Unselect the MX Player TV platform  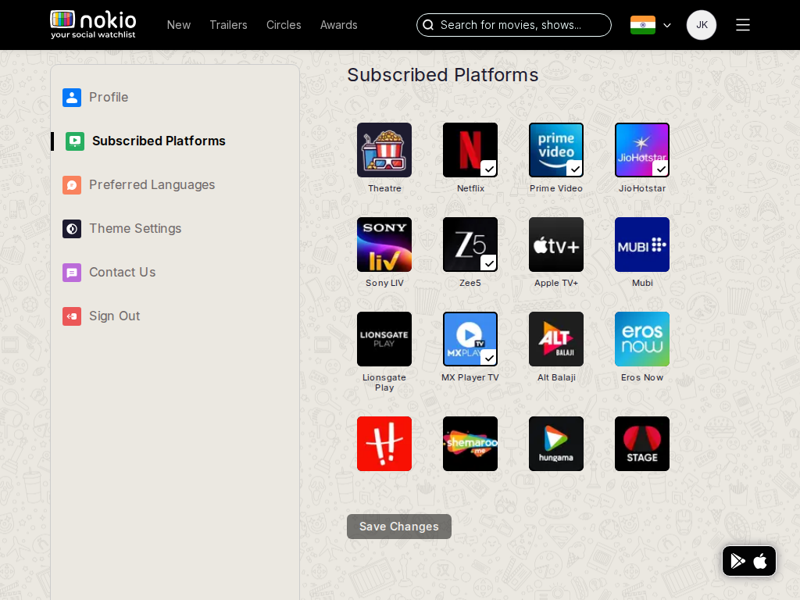point(470,339)
